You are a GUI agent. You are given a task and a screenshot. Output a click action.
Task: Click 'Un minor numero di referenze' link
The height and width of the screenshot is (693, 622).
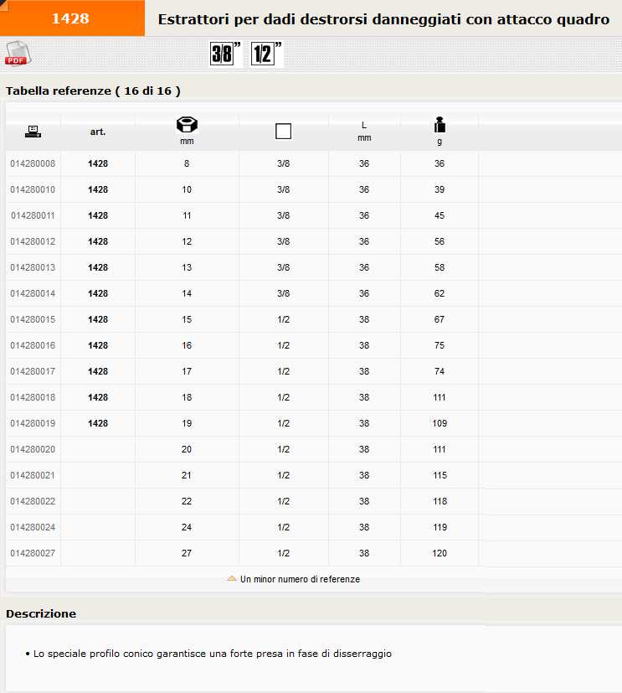(301, 579)
